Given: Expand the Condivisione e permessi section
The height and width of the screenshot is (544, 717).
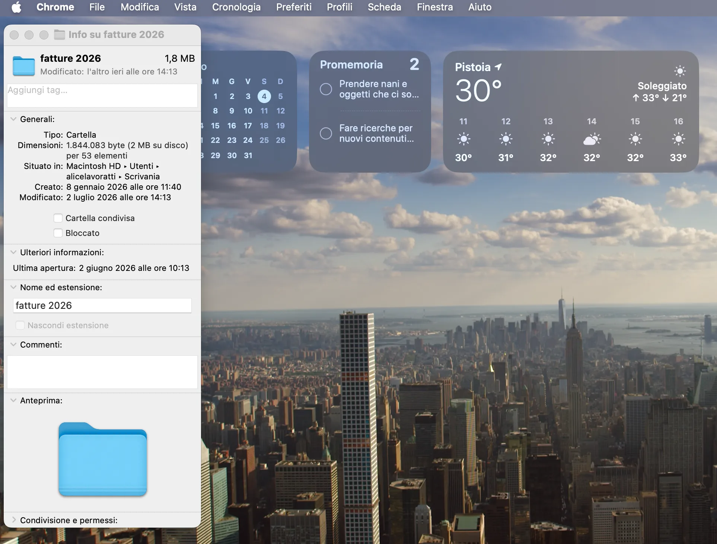Looking at the screenshot, I should [13, 520].
